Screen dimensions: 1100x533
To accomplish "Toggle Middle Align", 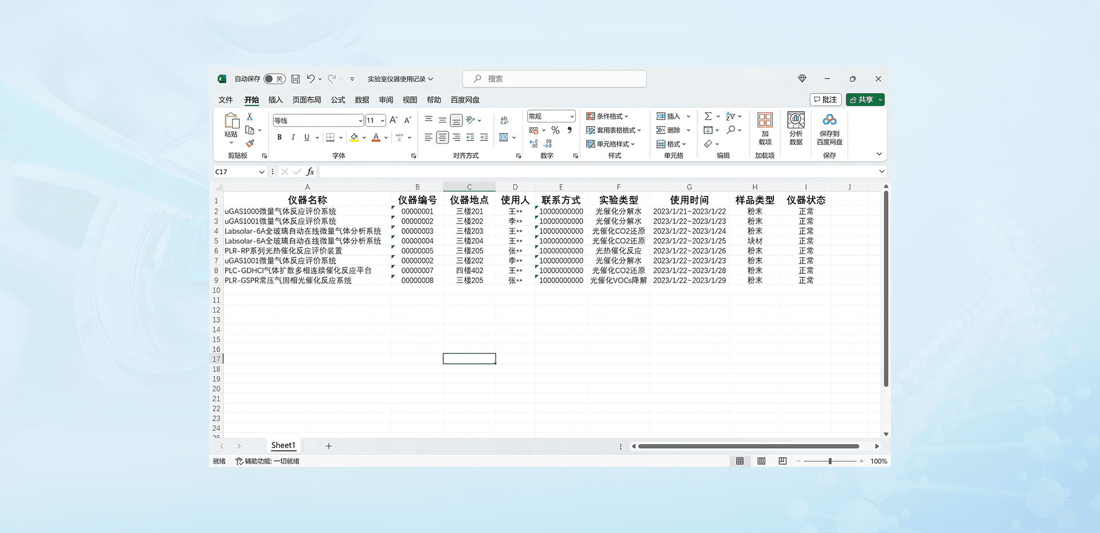I will click(x=442, y=120).
